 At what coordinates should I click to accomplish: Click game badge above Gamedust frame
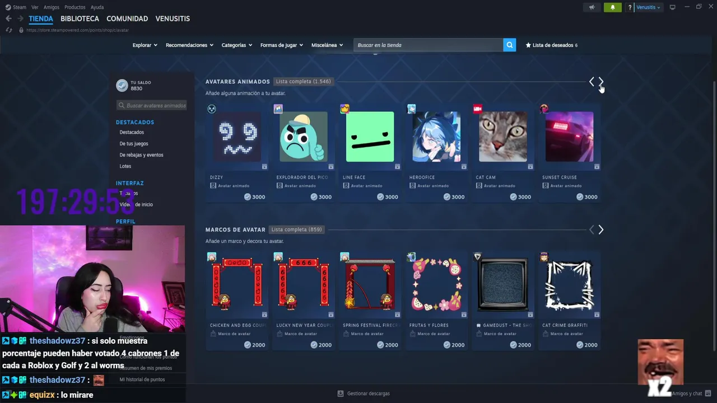click(x=477, y=257)
